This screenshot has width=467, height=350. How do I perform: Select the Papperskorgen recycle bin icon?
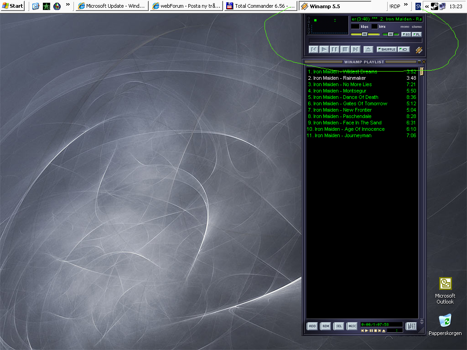pyautogui.click(x=445, y=324)
